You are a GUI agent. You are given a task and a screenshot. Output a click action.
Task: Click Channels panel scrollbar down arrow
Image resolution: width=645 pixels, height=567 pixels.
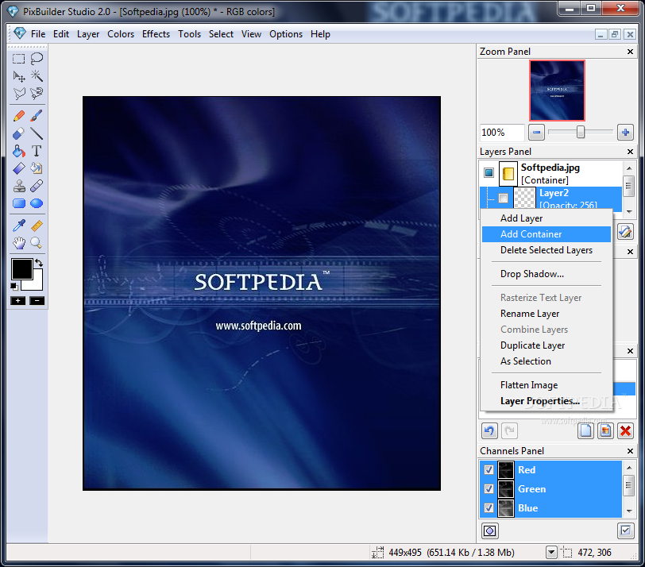(x=629, y=511)
